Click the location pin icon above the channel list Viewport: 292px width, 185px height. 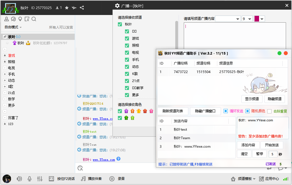click(20, 19)
